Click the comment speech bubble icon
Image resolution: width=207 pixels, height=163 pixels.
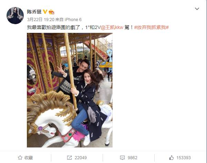click(x=122, y=158)
